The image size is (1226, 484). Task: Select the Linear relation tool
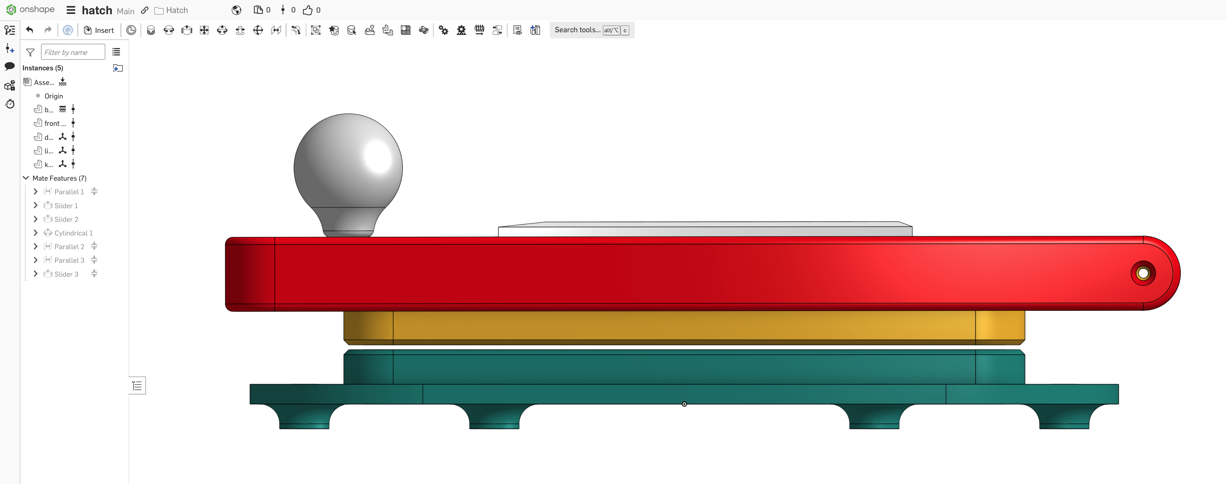497,30
